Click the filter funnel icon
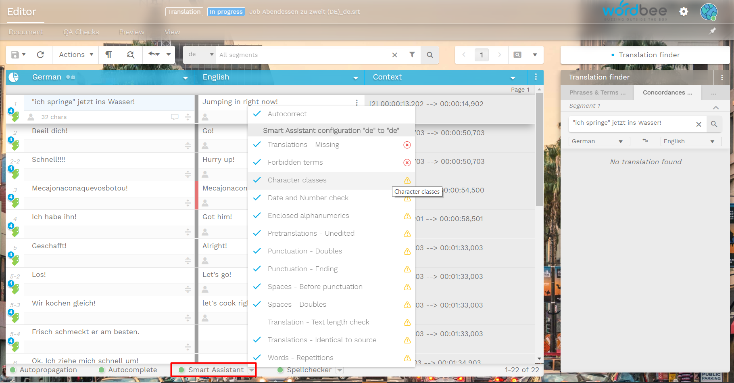734x383 pixels. (412, 55)
